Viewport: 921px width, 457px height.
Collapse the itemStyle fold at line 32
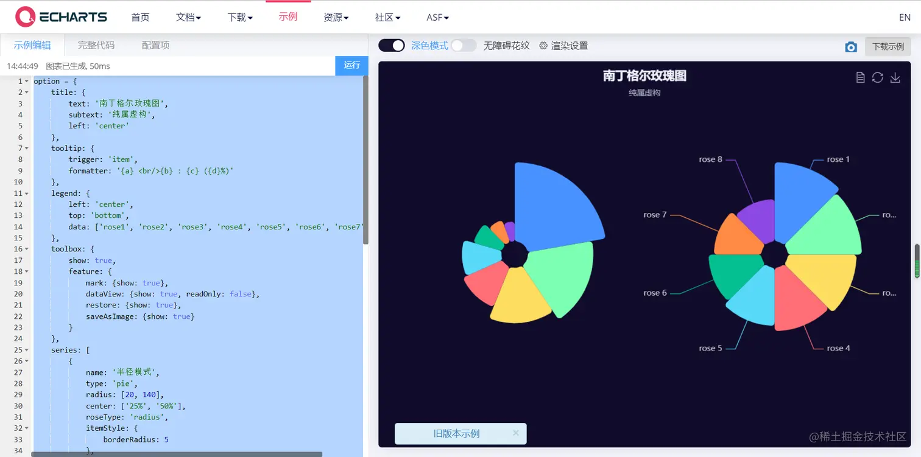click(27, 428)
